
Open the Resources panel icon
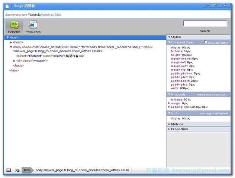(33, 27)
